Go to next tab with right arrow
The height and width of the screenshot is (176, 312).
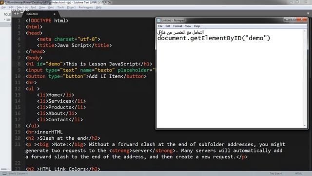pos(18,14)
